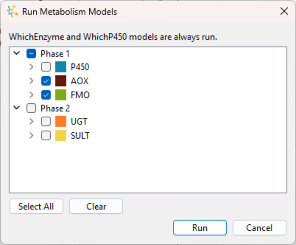This screenshot has width=296, height=245.
Task: Collapse the Phase 2 tree node
Action: pyautogui.click(x=17, y=108)
